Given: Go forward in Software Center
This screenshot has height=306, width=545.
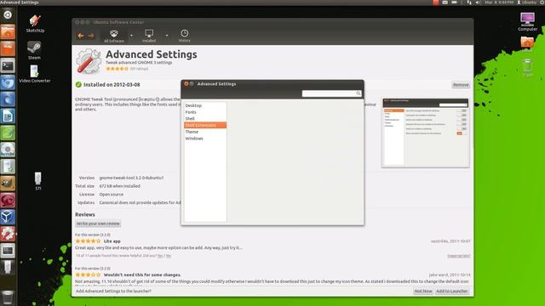Looking at the screenshot, I should tap(91, 36).
